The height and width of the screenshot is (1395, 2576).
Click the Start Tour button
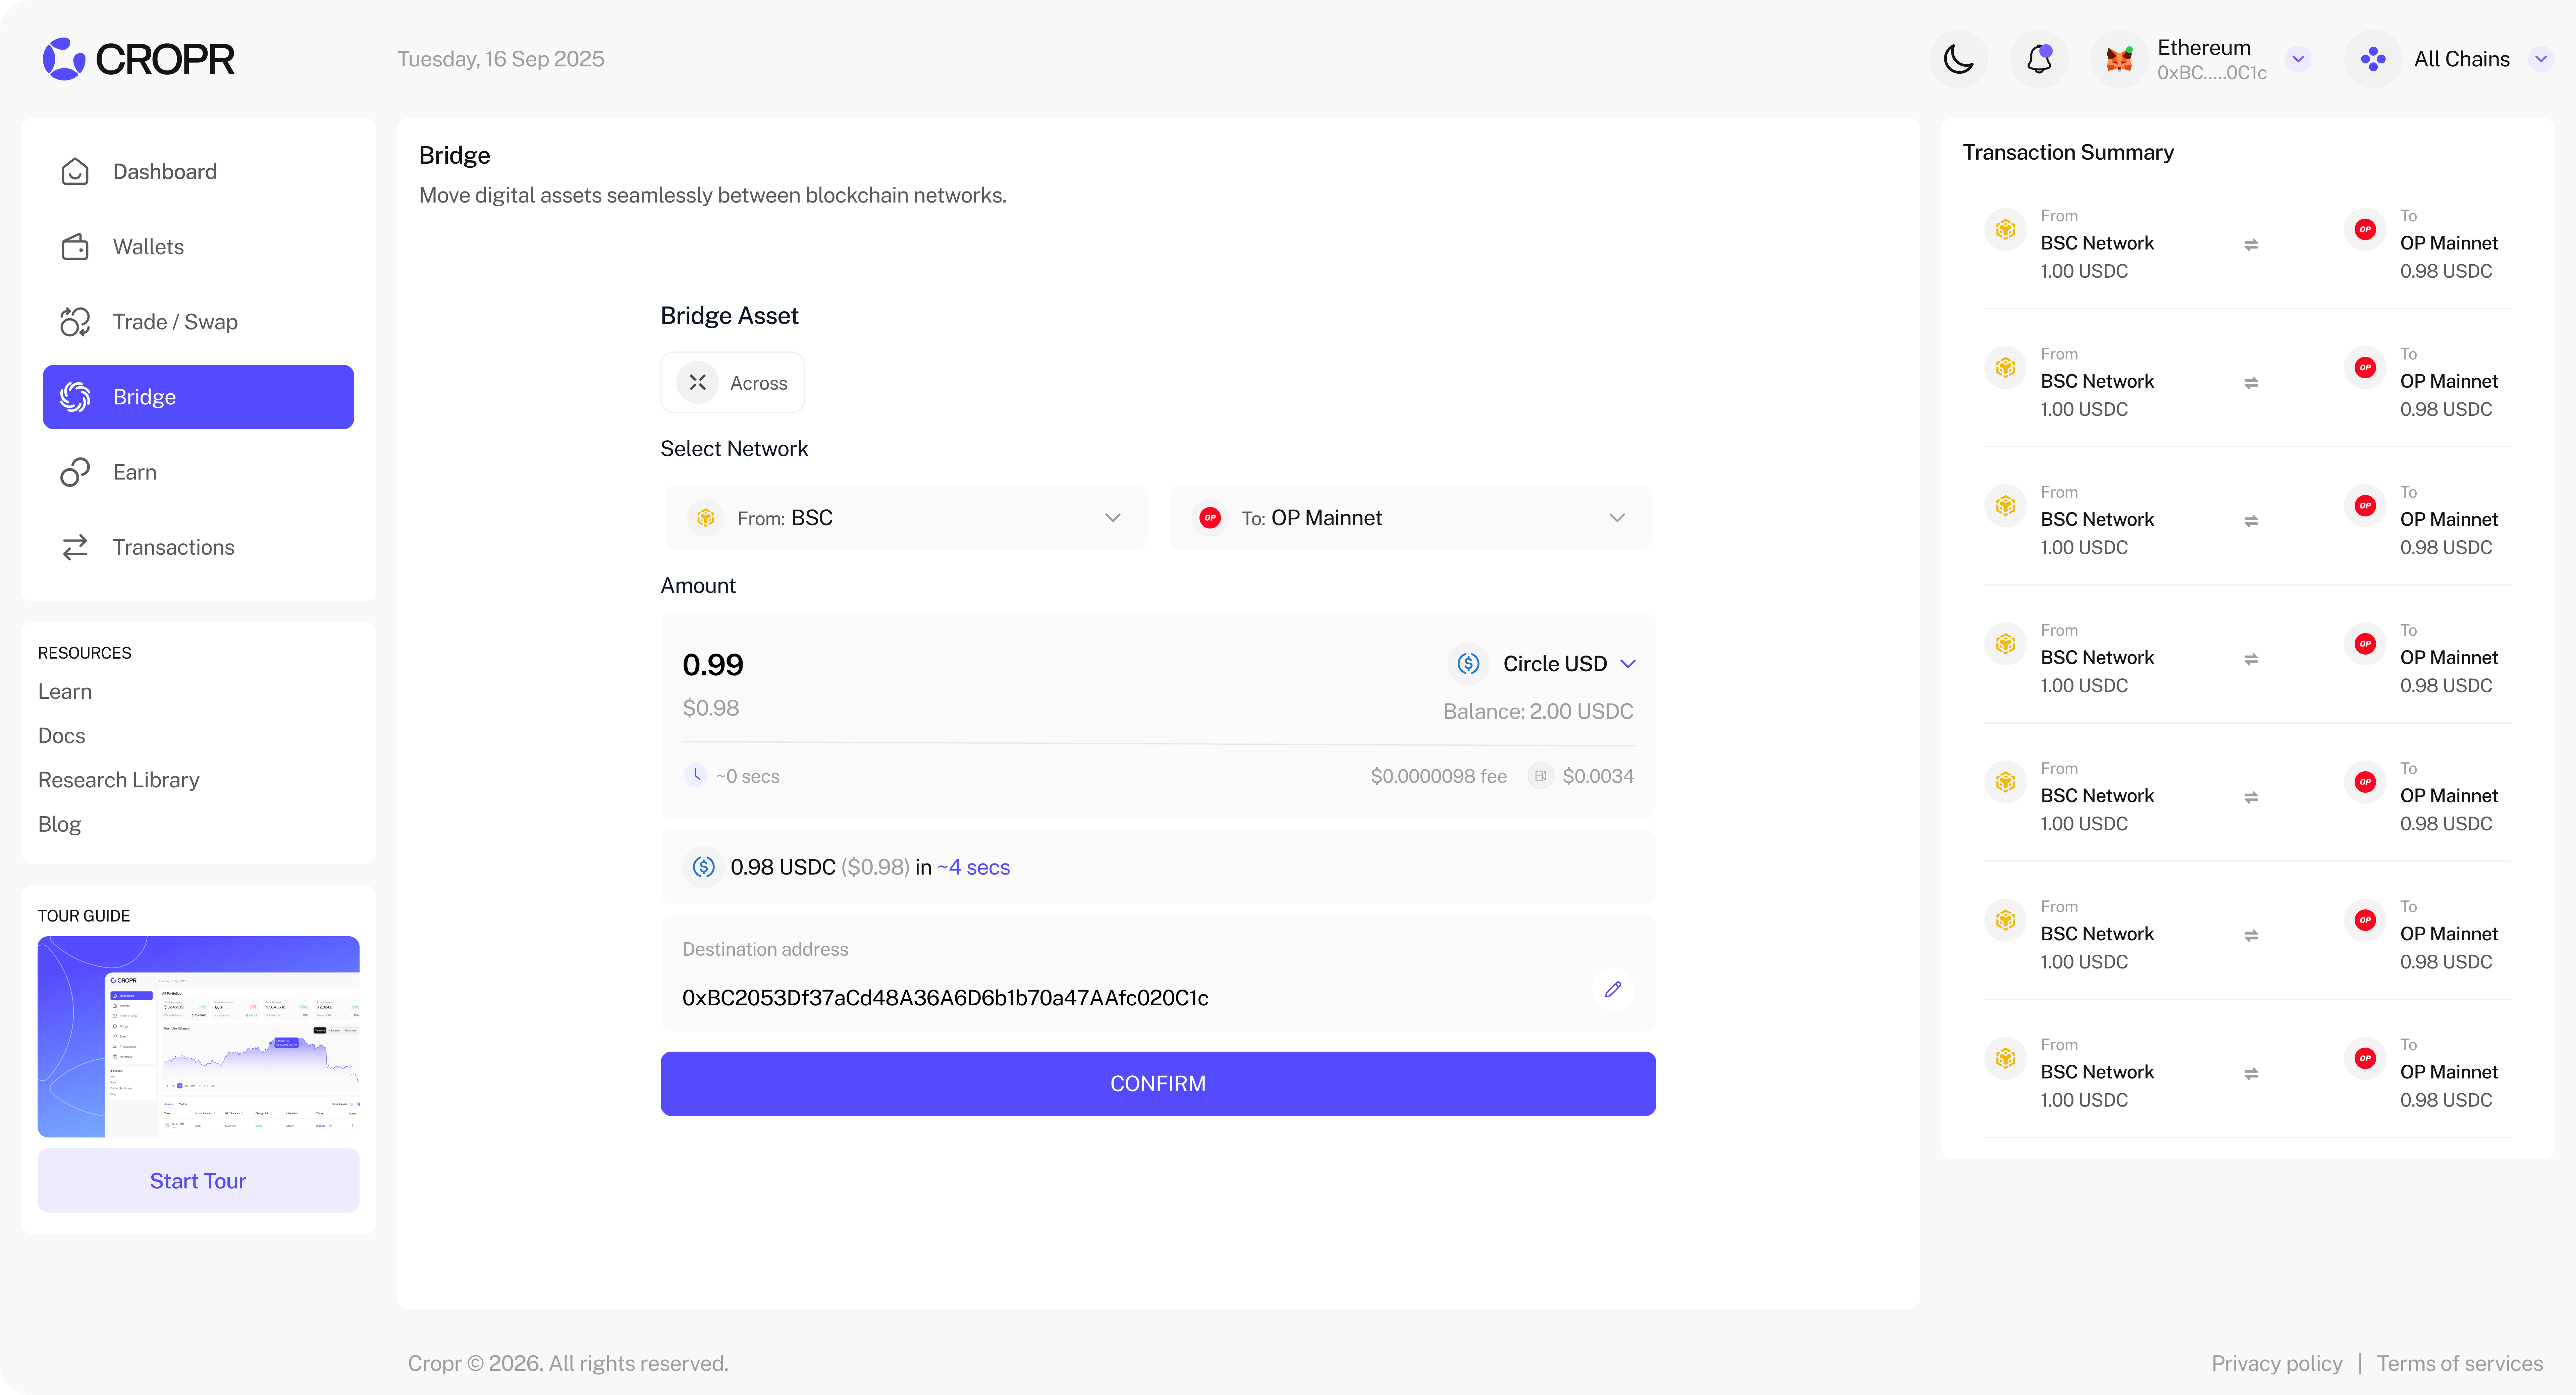(x=198, y=1181)
